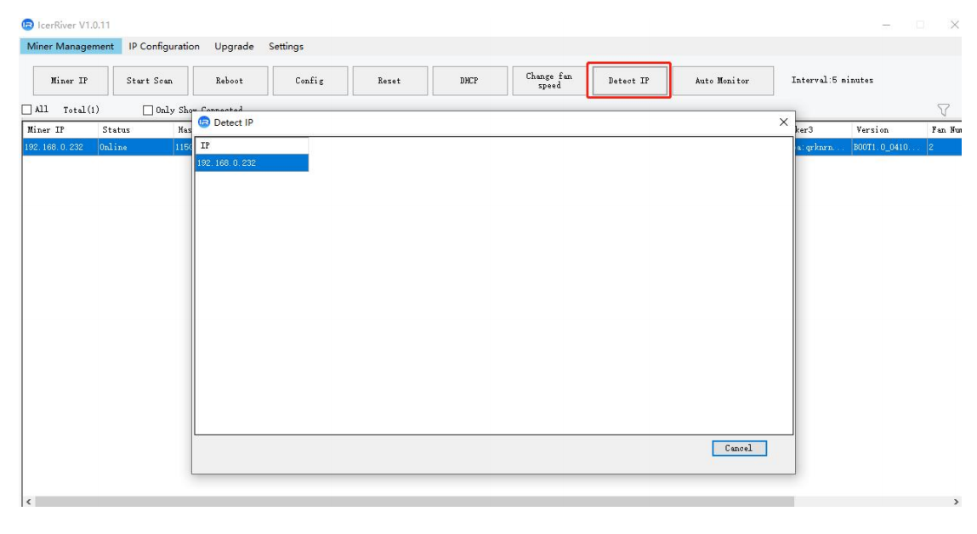Click the IcerRiver app logo icon
The height and width of the screenshot is (534, 977).
click(27, 25)
